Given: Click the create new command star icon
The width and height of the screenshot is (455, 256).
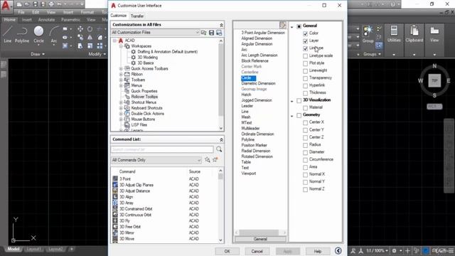Looking at the screenshot, I should [215, 159].
